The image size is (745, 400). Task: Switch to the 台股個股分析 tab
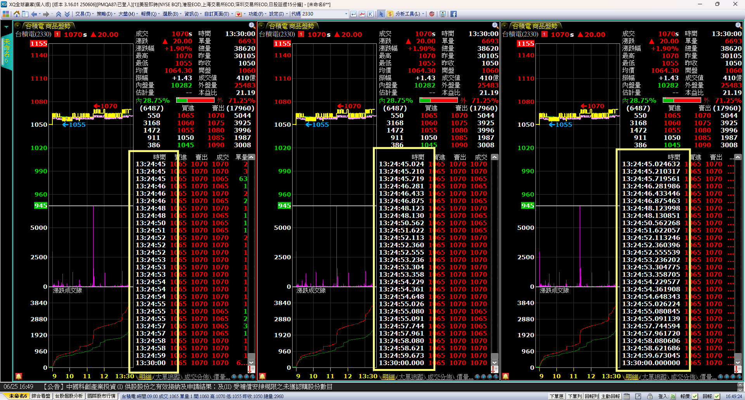coord(69,396)
